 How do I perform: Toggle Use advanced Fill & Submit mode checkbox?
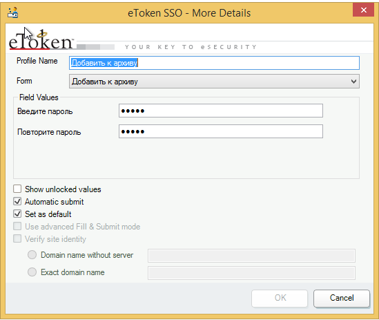17,226
